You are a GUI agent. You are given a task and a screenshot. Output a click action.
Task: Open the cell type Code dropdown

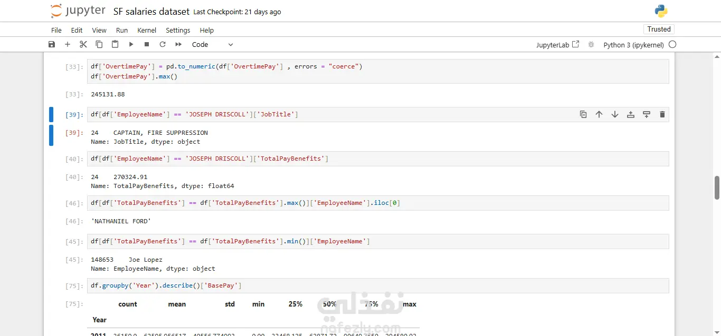212,45
